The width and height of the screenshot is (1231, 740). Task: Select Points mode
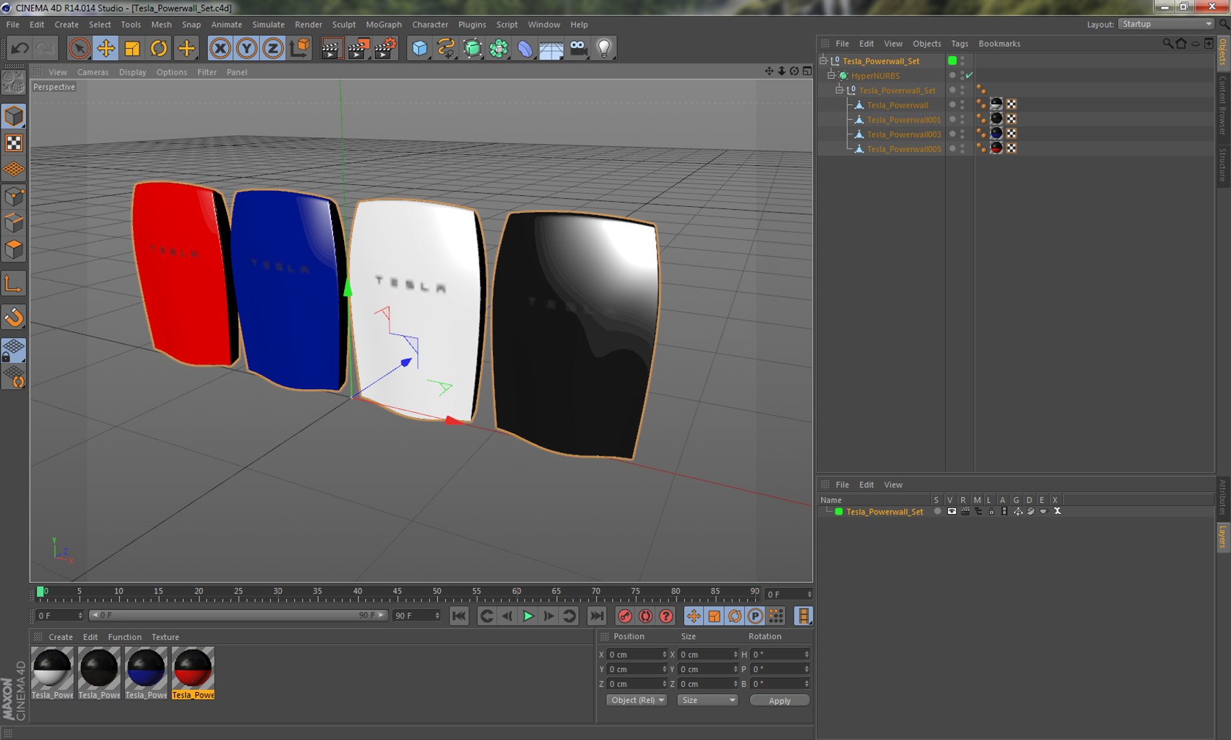[x=14, y=197]
